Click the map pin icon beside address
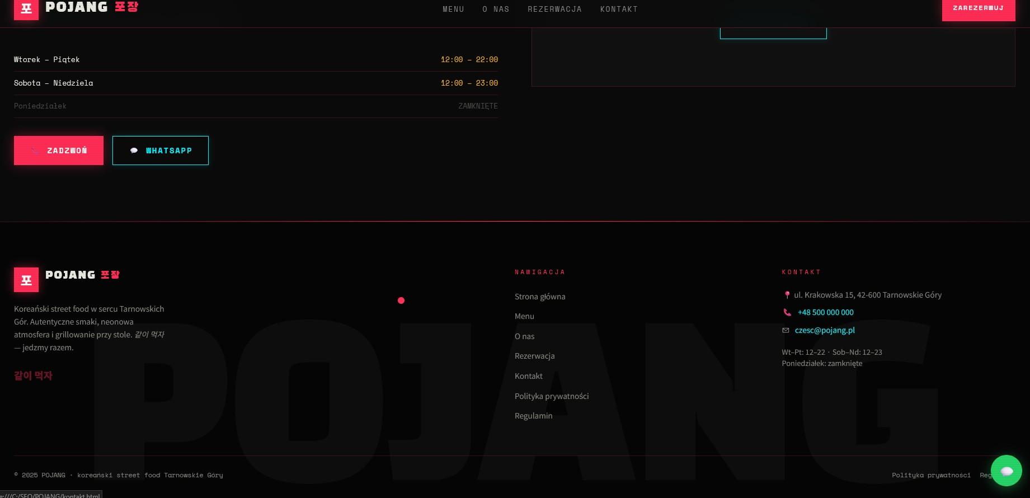 [787, 295]
